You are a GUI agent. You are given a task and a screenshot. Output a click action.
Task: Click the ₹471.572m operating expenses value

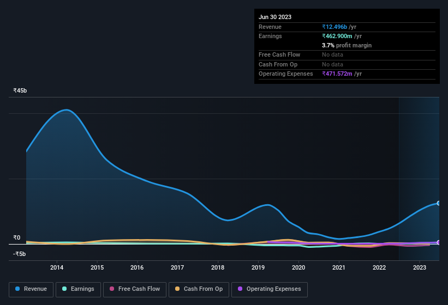pos(337,74)
